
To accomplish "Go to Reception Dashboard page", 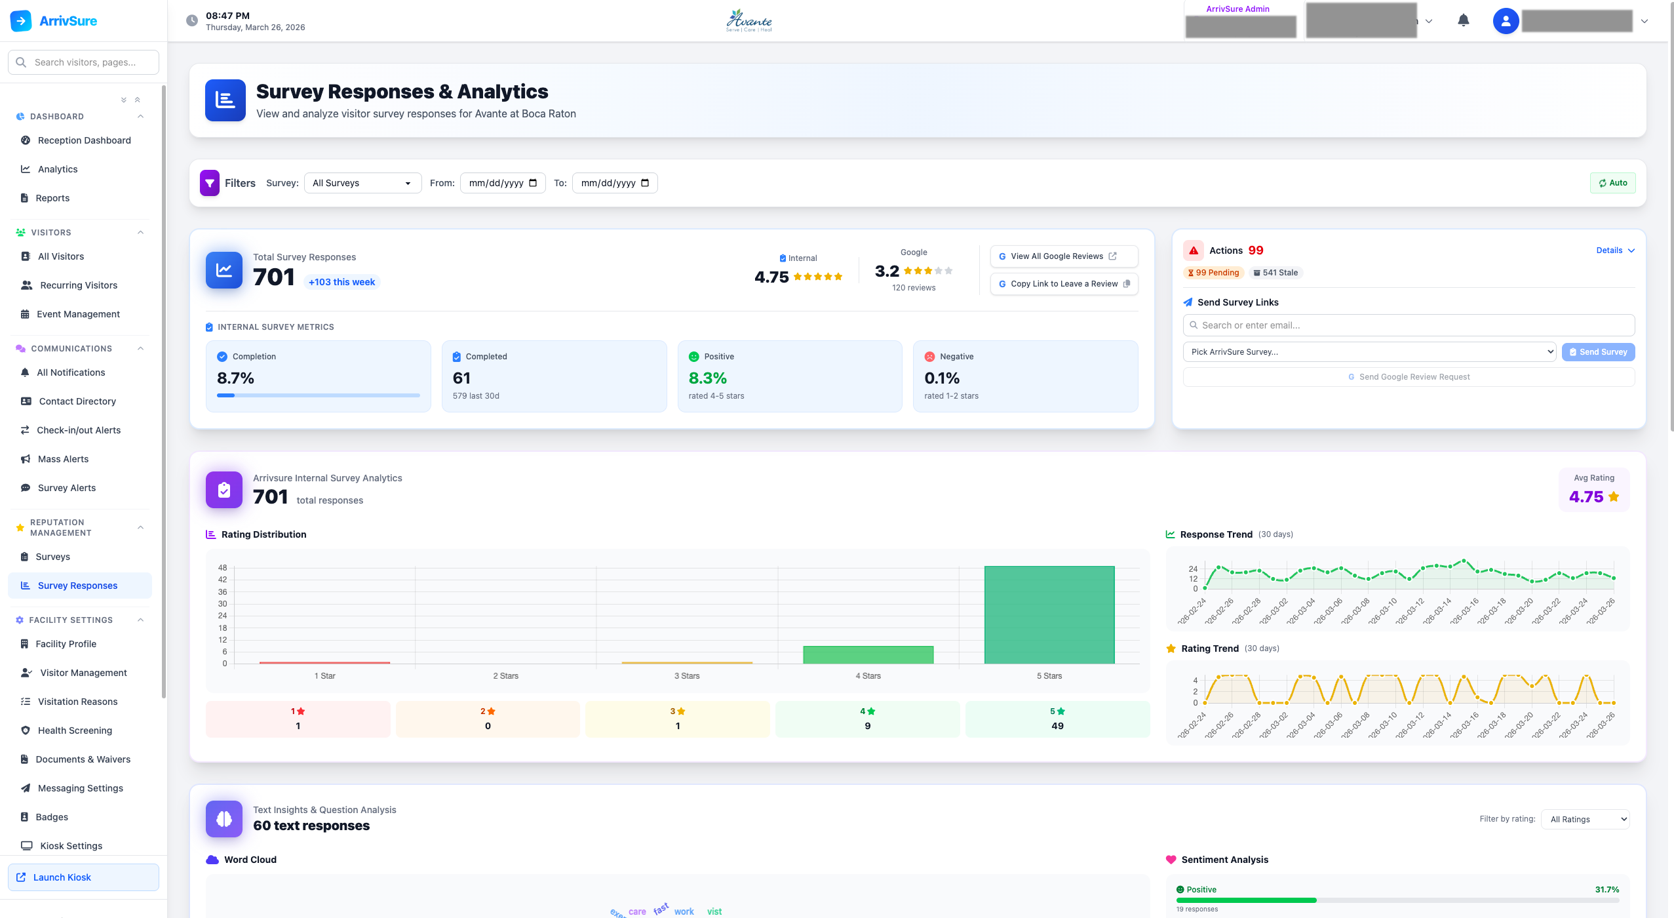I will coord(84,140).
